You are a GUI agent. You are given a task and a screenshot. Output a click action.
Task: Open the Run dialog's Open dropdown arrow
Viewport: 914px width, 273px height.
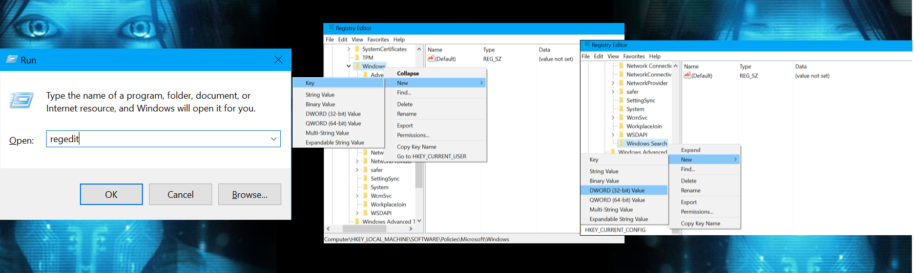click(x=274, y=139)
